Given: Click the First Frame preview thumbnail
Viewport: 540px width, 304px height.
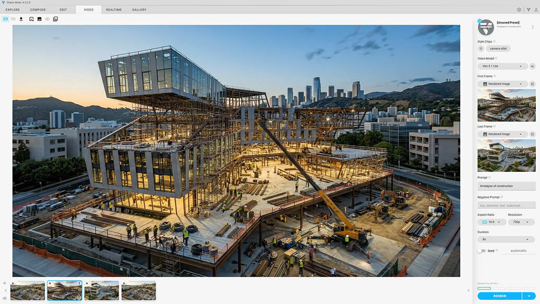Looking at the screenshot, I should 506,106.
